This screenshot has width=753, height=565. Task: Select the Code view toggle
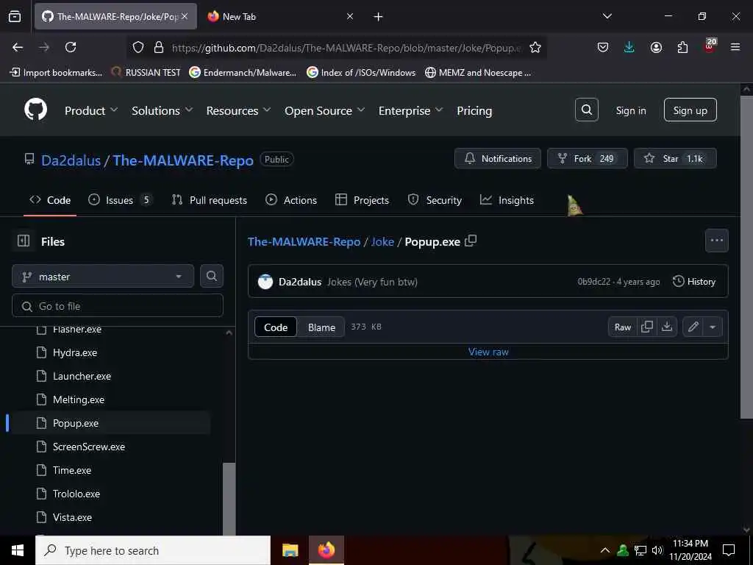click(276, 327)
